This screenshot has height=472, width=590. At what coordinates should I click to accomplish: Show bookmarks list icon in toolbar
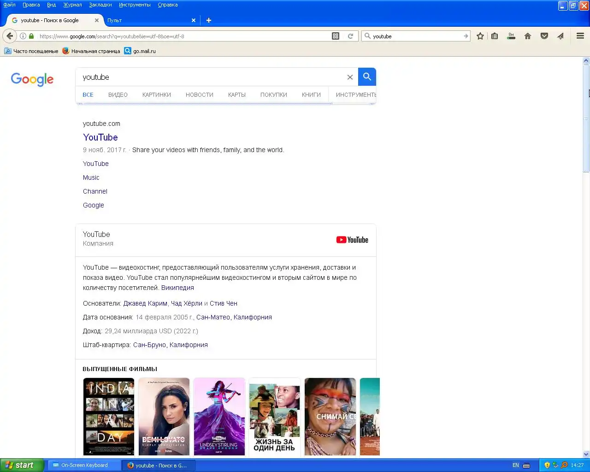click(495, 36)
